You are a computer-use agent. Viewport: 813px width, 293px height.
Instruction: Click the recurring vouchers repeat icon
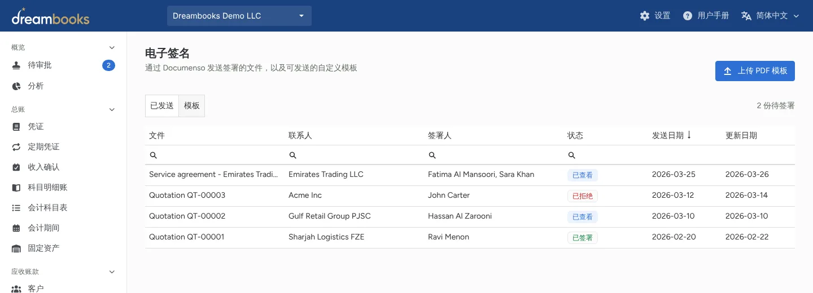[16, 147]
